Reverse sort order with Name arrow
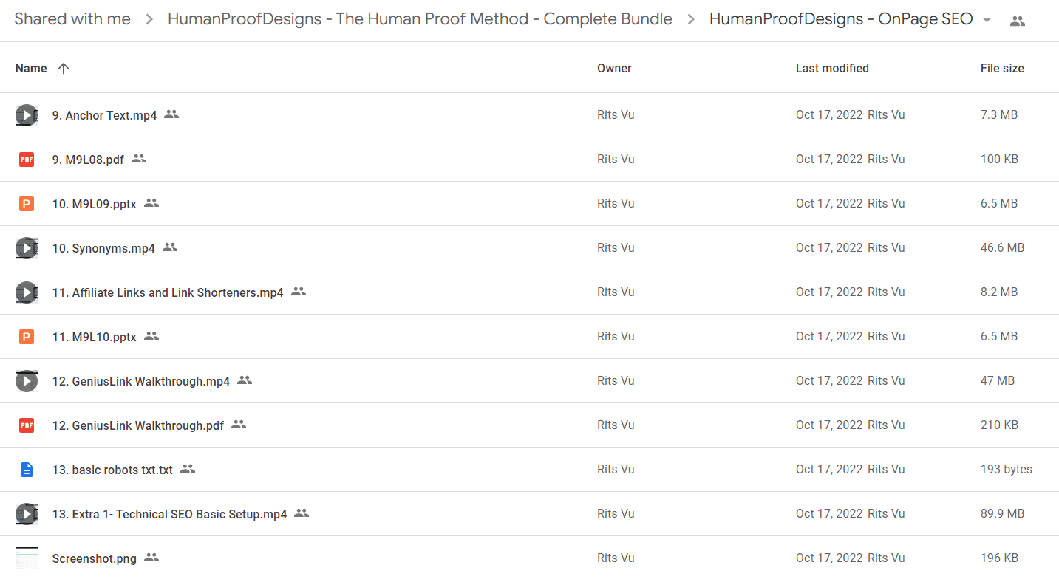The width and height of the screenshot is (1059, 579). pos(64,68)
